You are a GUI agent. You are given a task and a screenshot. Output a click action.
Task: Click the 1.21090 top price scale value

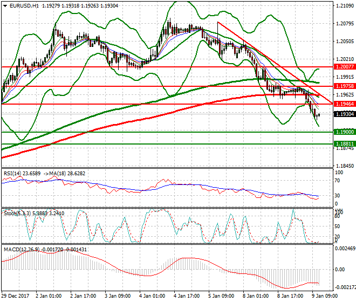(x=344, y=6)
